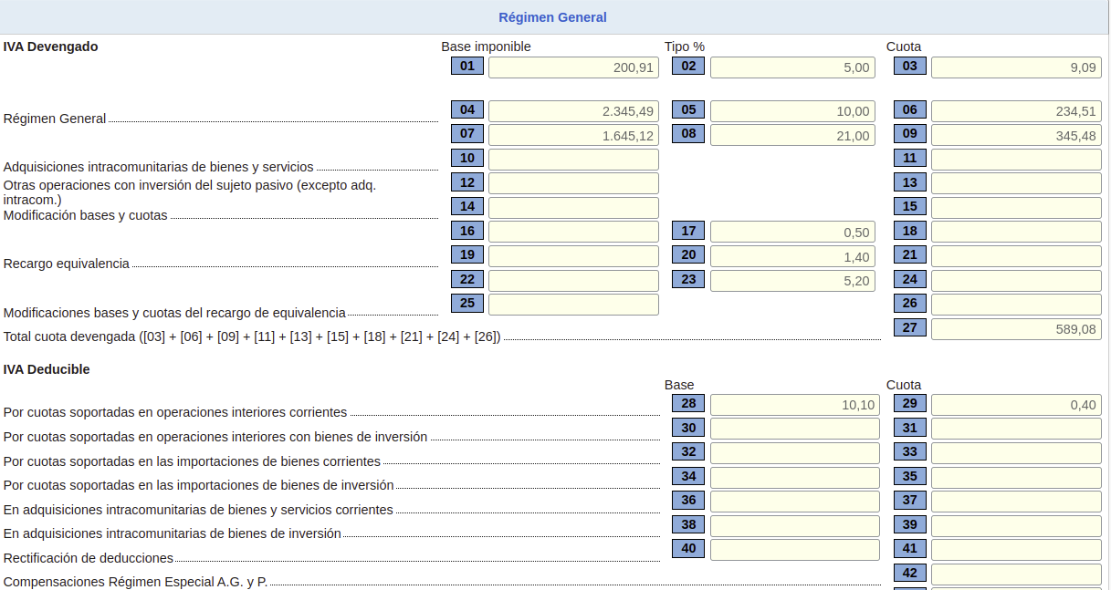Select the Tipo % field 02 with 5,00
The image size is (1111, 590).
pyautogui.click(x=792, y=67)
